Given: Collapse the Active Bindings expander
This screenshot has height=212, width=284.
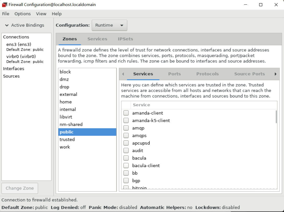Looking at the screenshot, I should (7, 25).
